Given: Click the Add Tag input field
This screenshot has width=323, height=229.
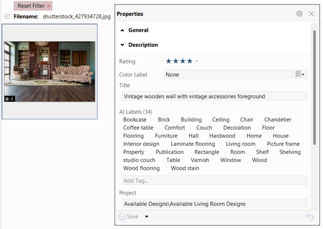Looking at the screenshot, I should tap(214, 181).
